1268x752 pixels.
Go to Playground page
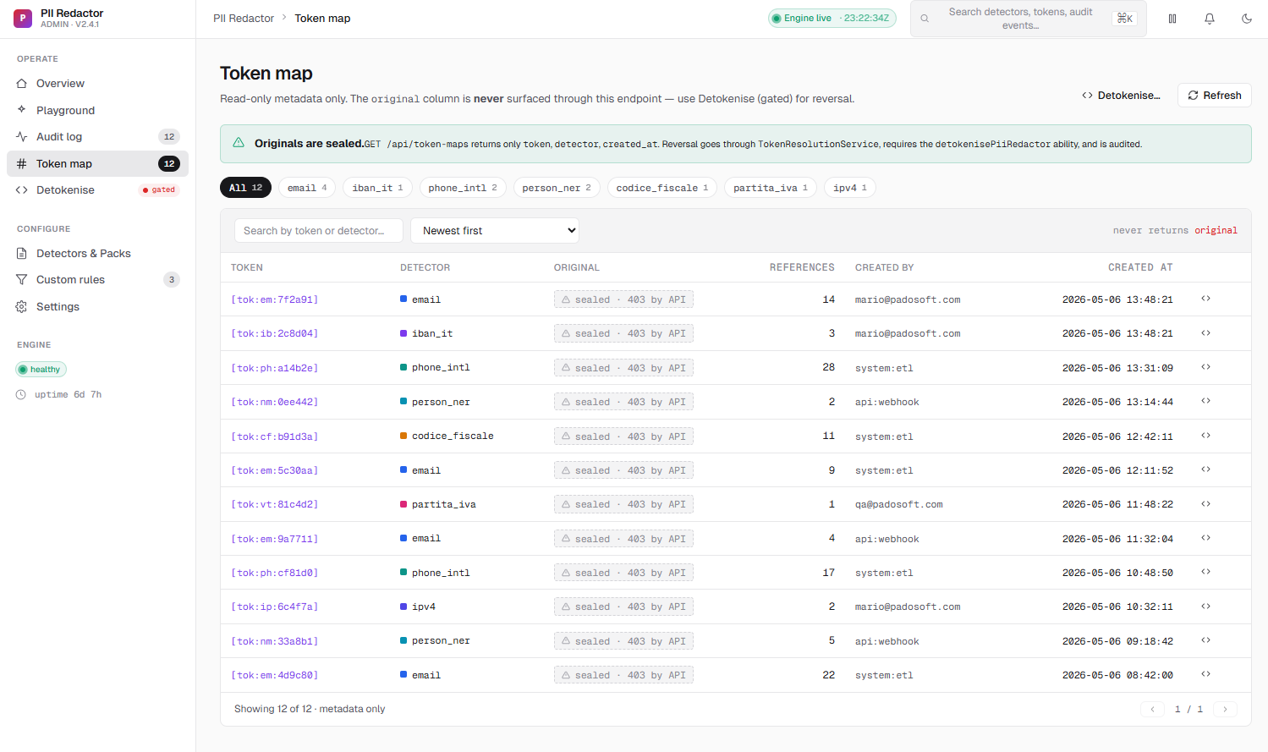97,110
